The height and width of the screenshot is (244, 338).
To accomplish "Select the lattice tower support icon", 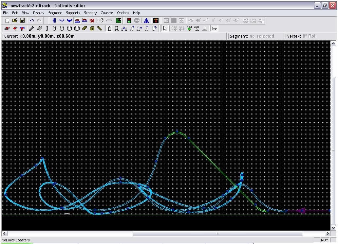I will (x=117, y=28).
